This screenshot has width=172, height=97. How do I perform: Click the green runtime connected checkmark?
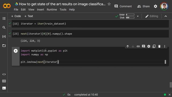pos(117,16)
